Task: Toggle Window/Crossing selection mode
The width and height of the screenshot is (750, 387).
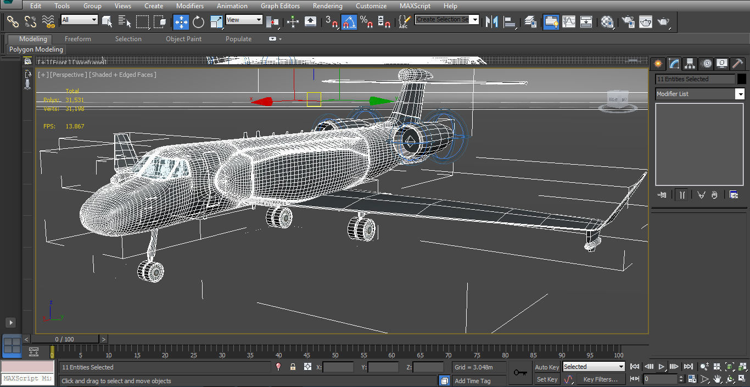Action: 160,22
